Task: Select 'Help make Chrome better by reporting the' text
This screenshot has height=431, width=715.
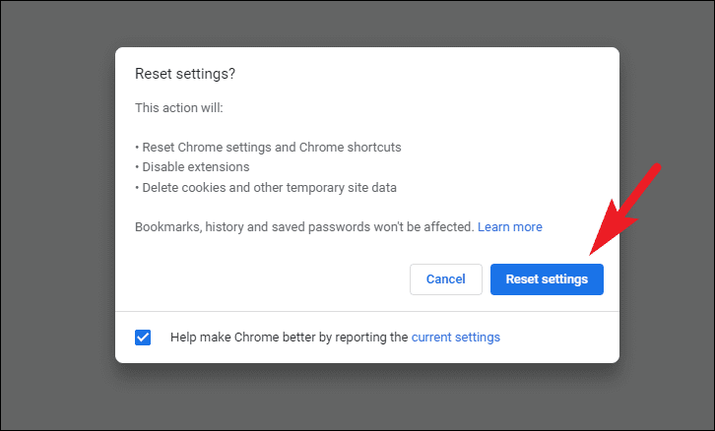Action: (290, 338)
